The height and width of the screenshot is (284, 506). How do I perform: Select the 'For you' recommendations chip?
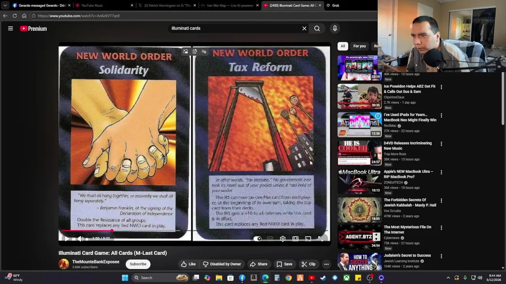click(359, 46)
